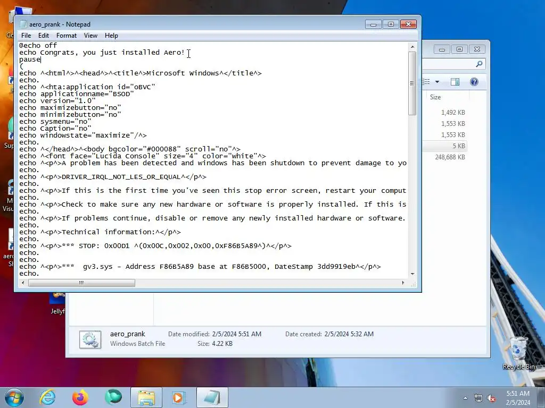Open Windows Media Player from taskbar
The height and width of the screenshot is (408, 545).
pyautogui.click(x=179, y=397)
